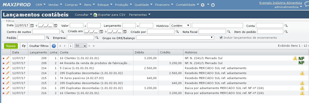The image size is (309, 103).
Task: Open Exemplo Indústria Alimentícia link
Action: [281, 3]
